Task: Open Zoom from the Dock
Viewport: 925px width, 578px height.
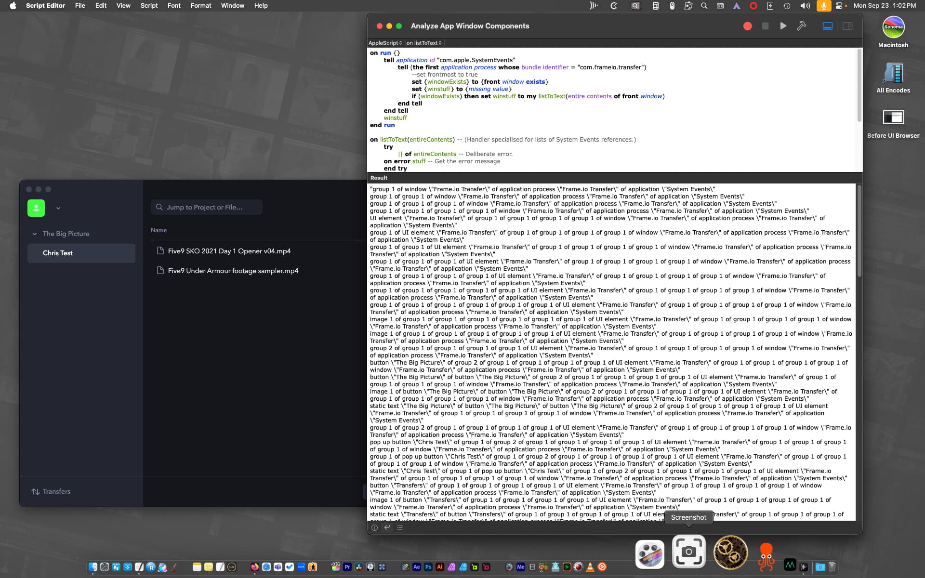Action: pyautogui.click(x=301, y=567)
